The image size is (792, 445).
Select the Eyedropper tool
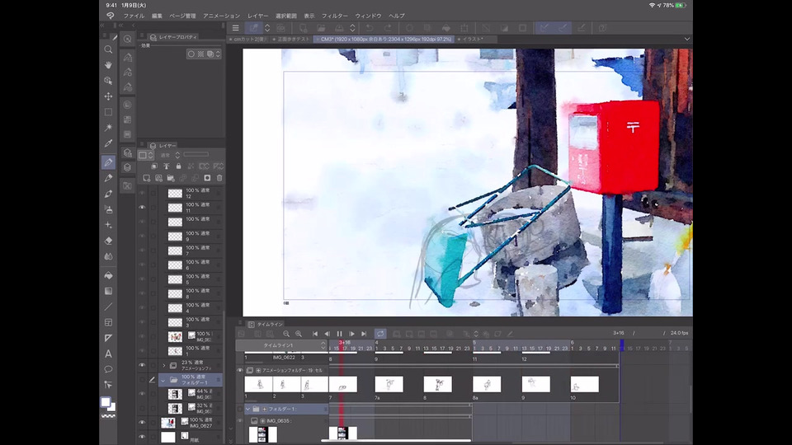108,143
